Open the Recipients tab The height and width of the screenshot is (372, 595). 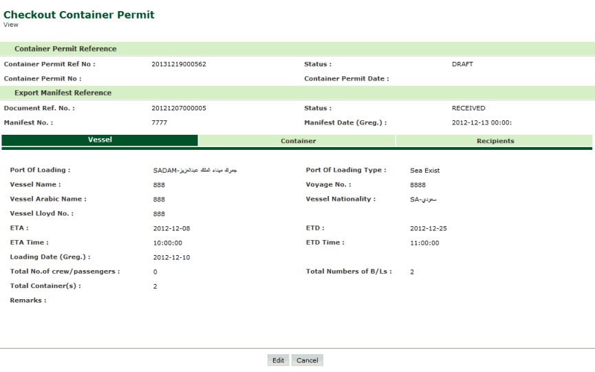(495, 141)
